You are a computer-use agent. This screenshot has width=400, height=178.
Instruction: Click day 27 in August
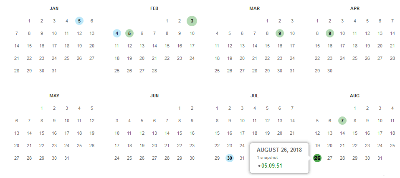pyautogui.click(x=330, y=158)
